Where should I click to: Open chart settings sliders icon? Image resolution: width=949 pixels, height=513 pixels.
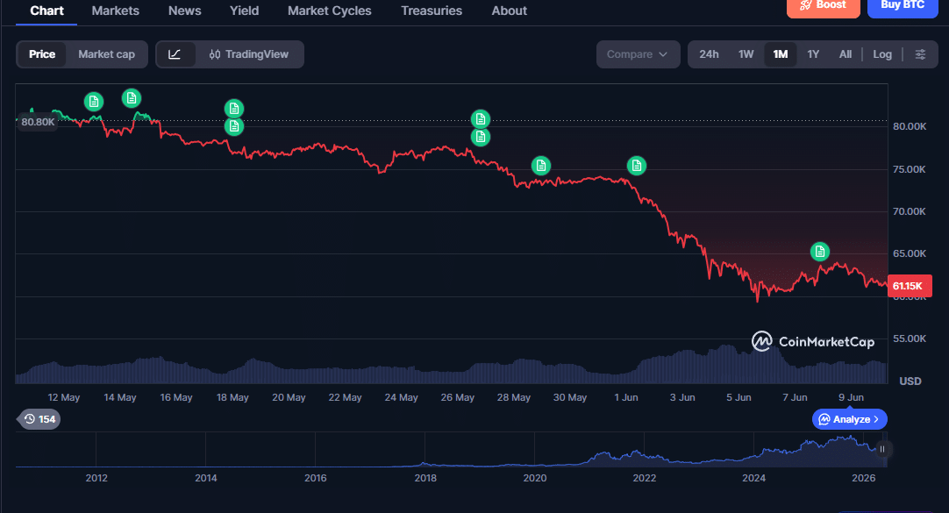point(920,54)
